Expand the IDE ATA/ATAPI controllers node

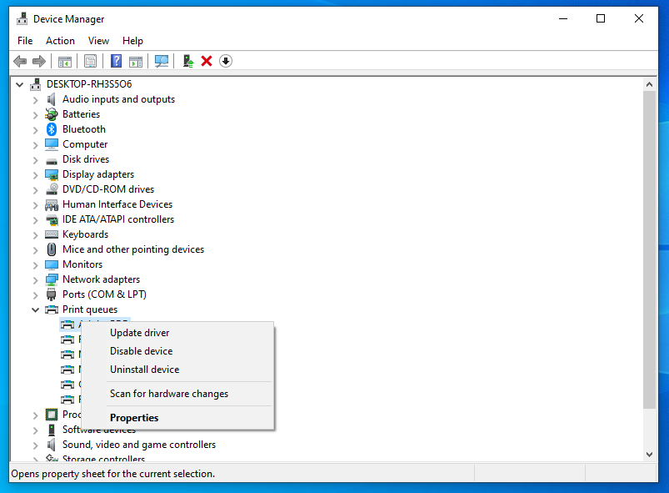pos(36,220)
